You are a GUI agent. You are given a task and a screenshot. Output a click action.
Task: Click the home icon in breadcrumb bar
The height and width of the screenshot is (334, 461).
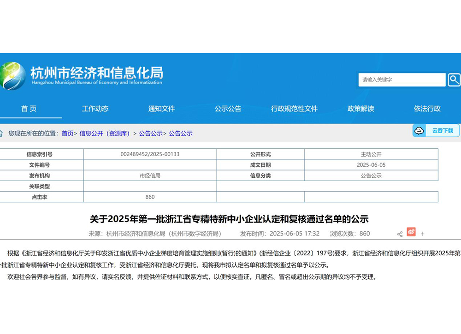[x=1, y=134]
